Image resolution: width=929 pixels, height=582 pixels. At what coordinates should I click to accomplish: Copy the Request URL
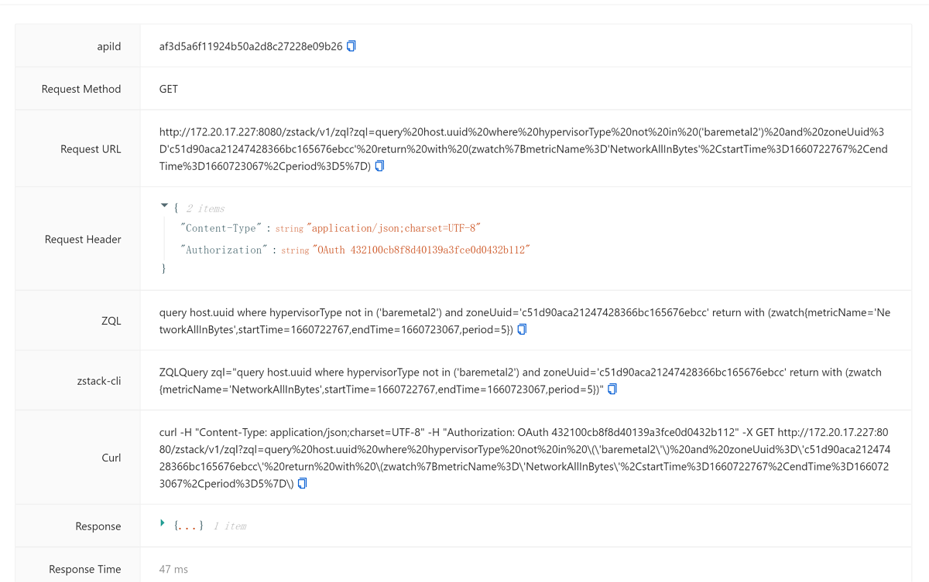pyautogui.click(x=379, y=166)
